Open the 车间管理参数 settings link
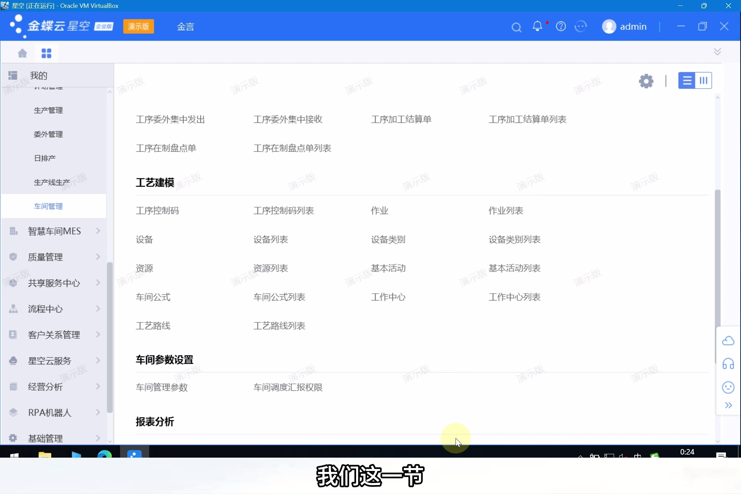Screen dimensions: 741x494 click(162, 388)
